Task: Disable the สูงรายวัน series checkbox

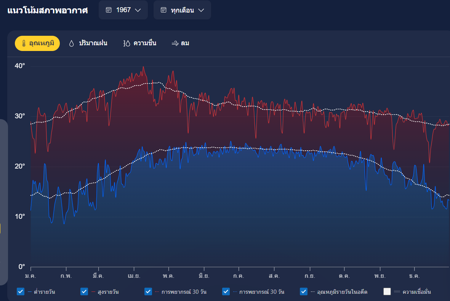Action: pos(84,291)
